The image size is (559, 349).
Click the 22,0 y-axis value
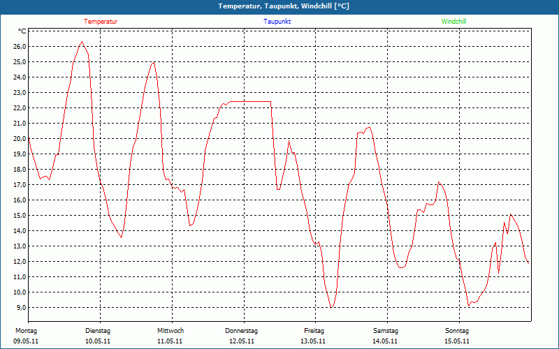click(x=20, y=108)
